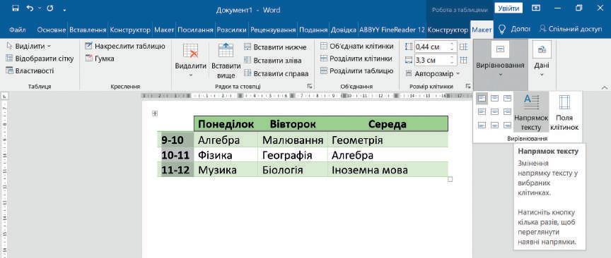Open table tools Конструктор tab next to Макет
Viewport: 611px width, 258px height.
coord(448,30)
